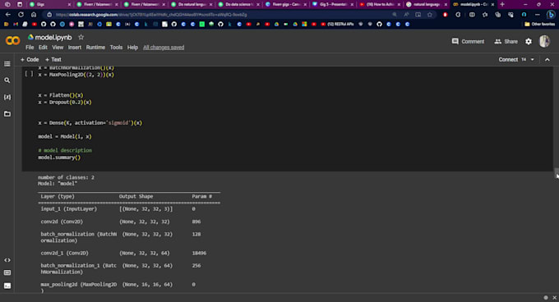
Task: Click the model.summary() code line
Action: coord(59,158)
